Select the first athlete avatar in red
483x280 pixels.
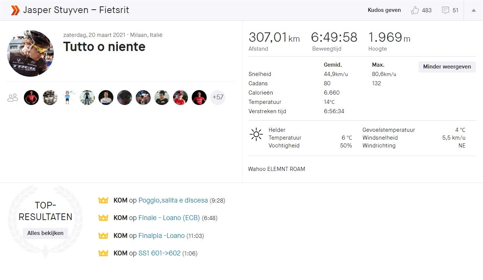31,97
